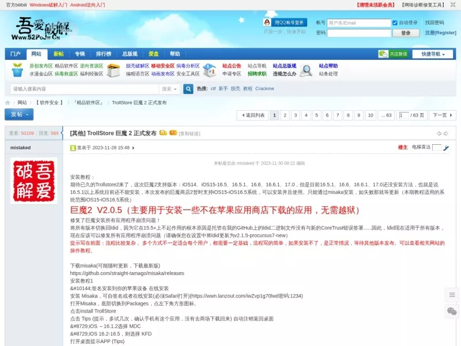Click the 精品软件区 breadcrumb
The image size is (461, 346).
coord(88,103)
